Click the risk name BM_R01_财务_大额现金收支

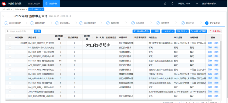tap(41, 87)
